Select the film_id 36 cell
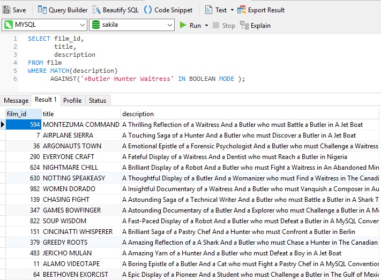 [24, 146]
